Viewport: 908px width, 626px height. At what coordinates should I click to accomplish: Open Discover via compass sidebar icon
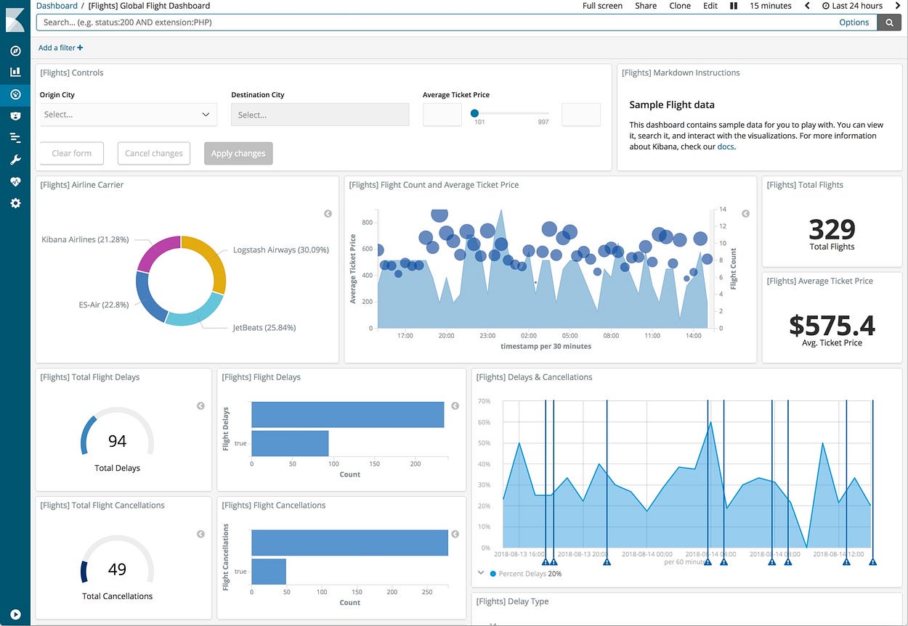coord(15,51)
